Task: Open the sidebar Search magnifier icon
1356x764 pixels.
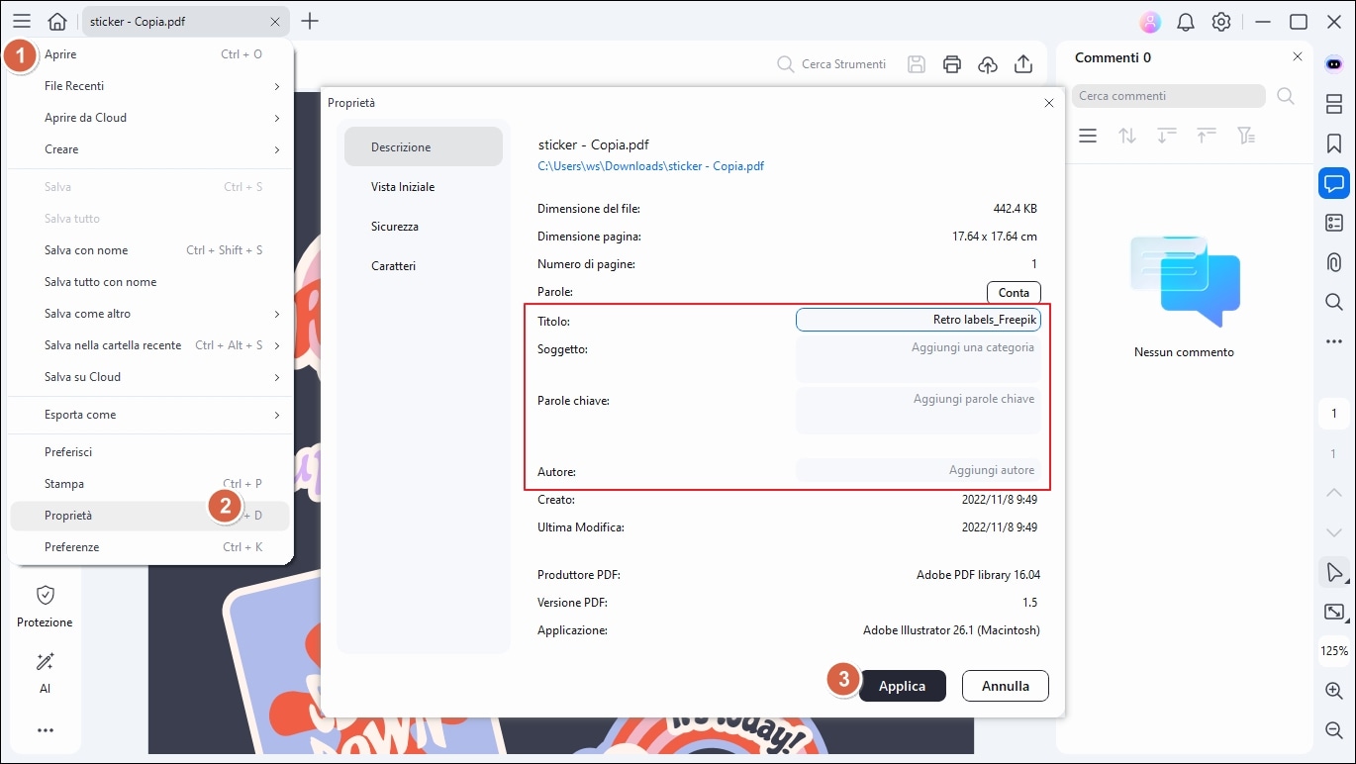Action: point(1334,302)
